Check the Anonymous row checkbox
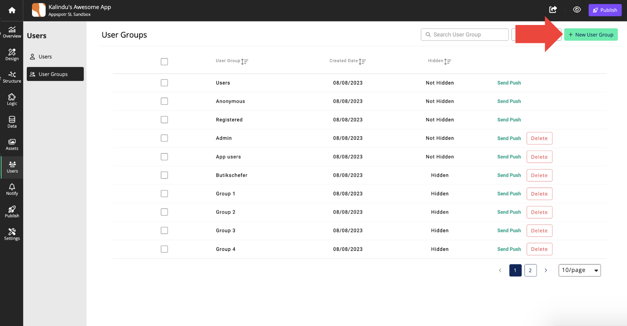The height and width of the screenshot is (326, 627). tap(164, 101)
